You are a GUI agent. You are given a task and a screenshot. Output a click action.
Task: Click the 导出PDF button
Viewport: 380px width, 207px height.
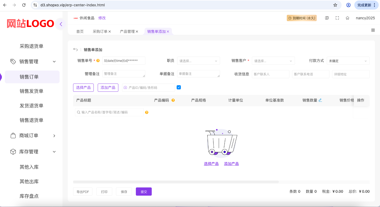point(83,192)
